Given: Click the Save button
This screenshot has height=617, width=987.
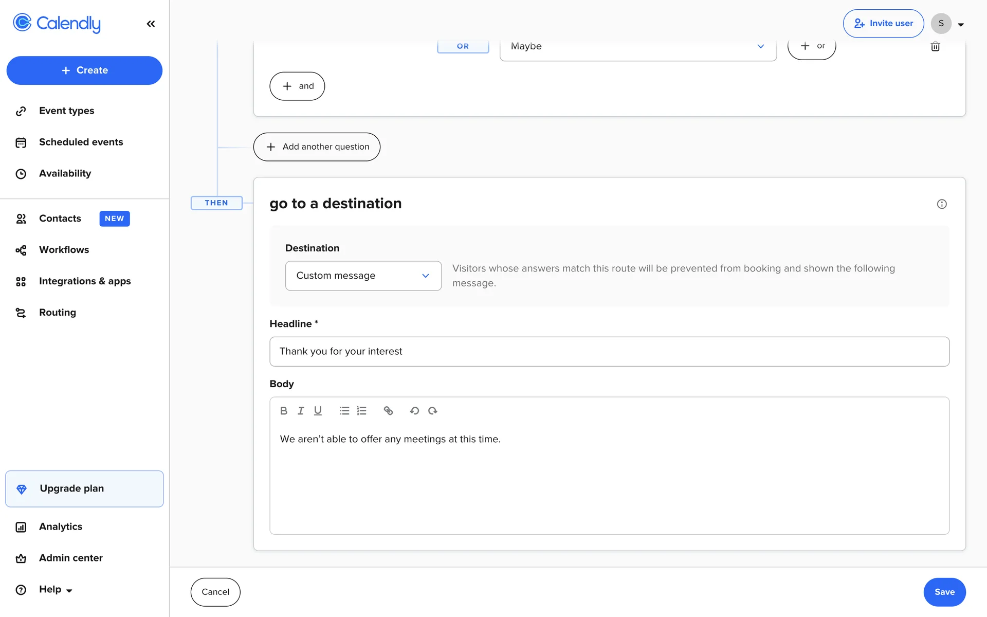Looking at the screenshot, I should [x=944, y=592].
